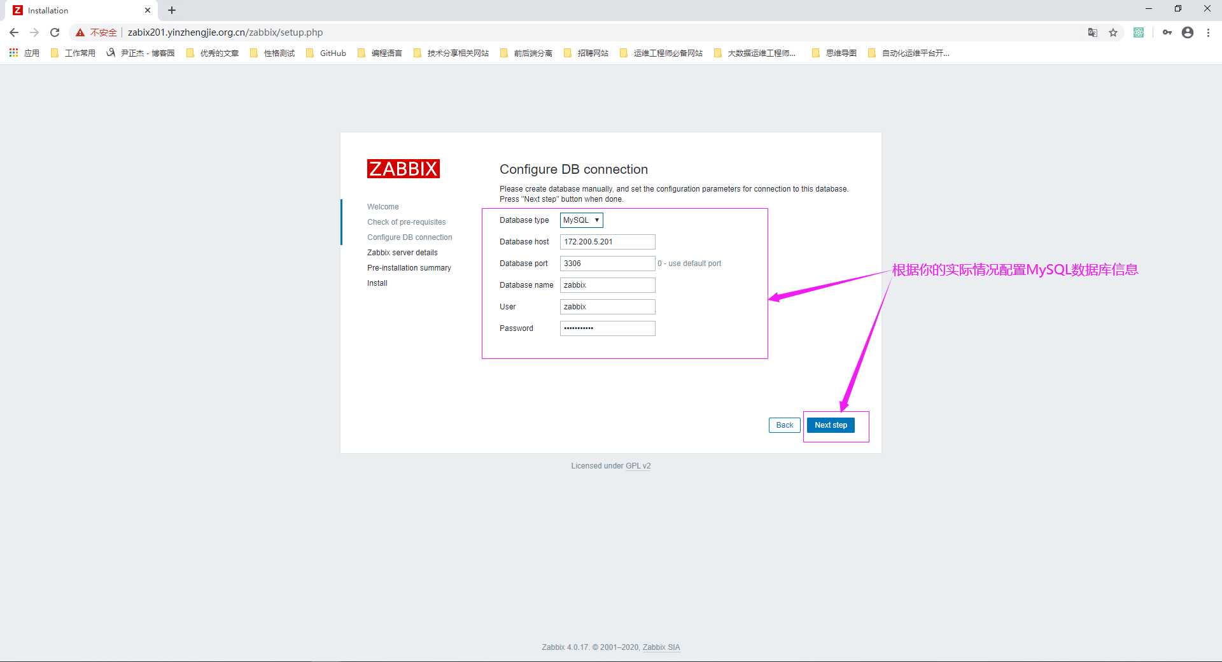Restore down the browser window
This screenshot has width=1222, height=662.
[x=1177, y=9]
